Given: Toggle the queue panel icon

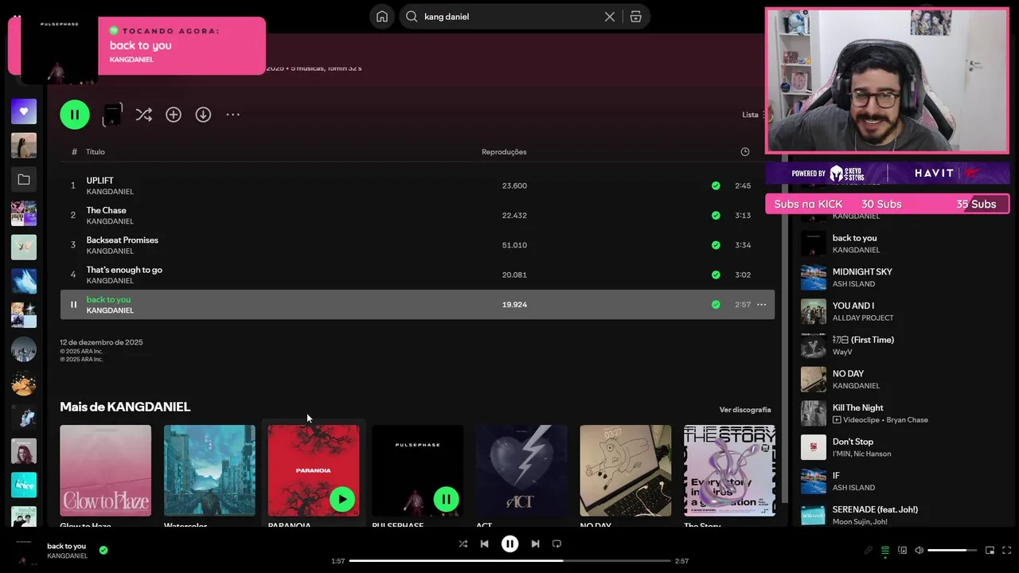Looking at the screenshot, I should click(884, 550).
